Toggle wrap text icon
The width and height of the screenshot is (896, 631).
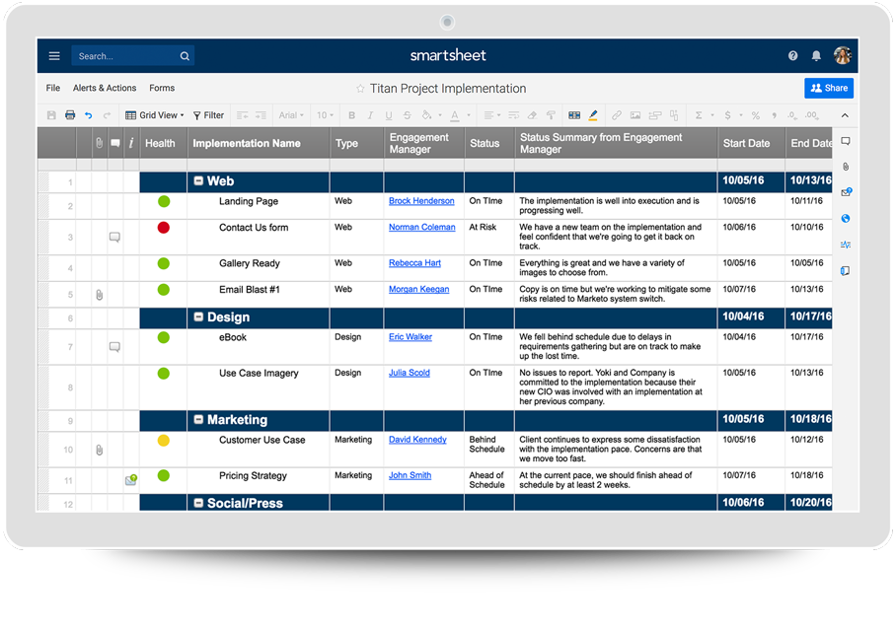pyautogui.click(x=514, y=115)
